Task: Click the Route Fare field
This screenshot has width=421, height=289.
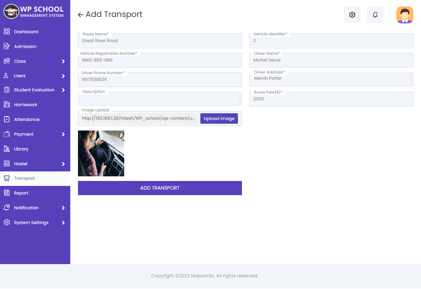Action: [331, 99]
